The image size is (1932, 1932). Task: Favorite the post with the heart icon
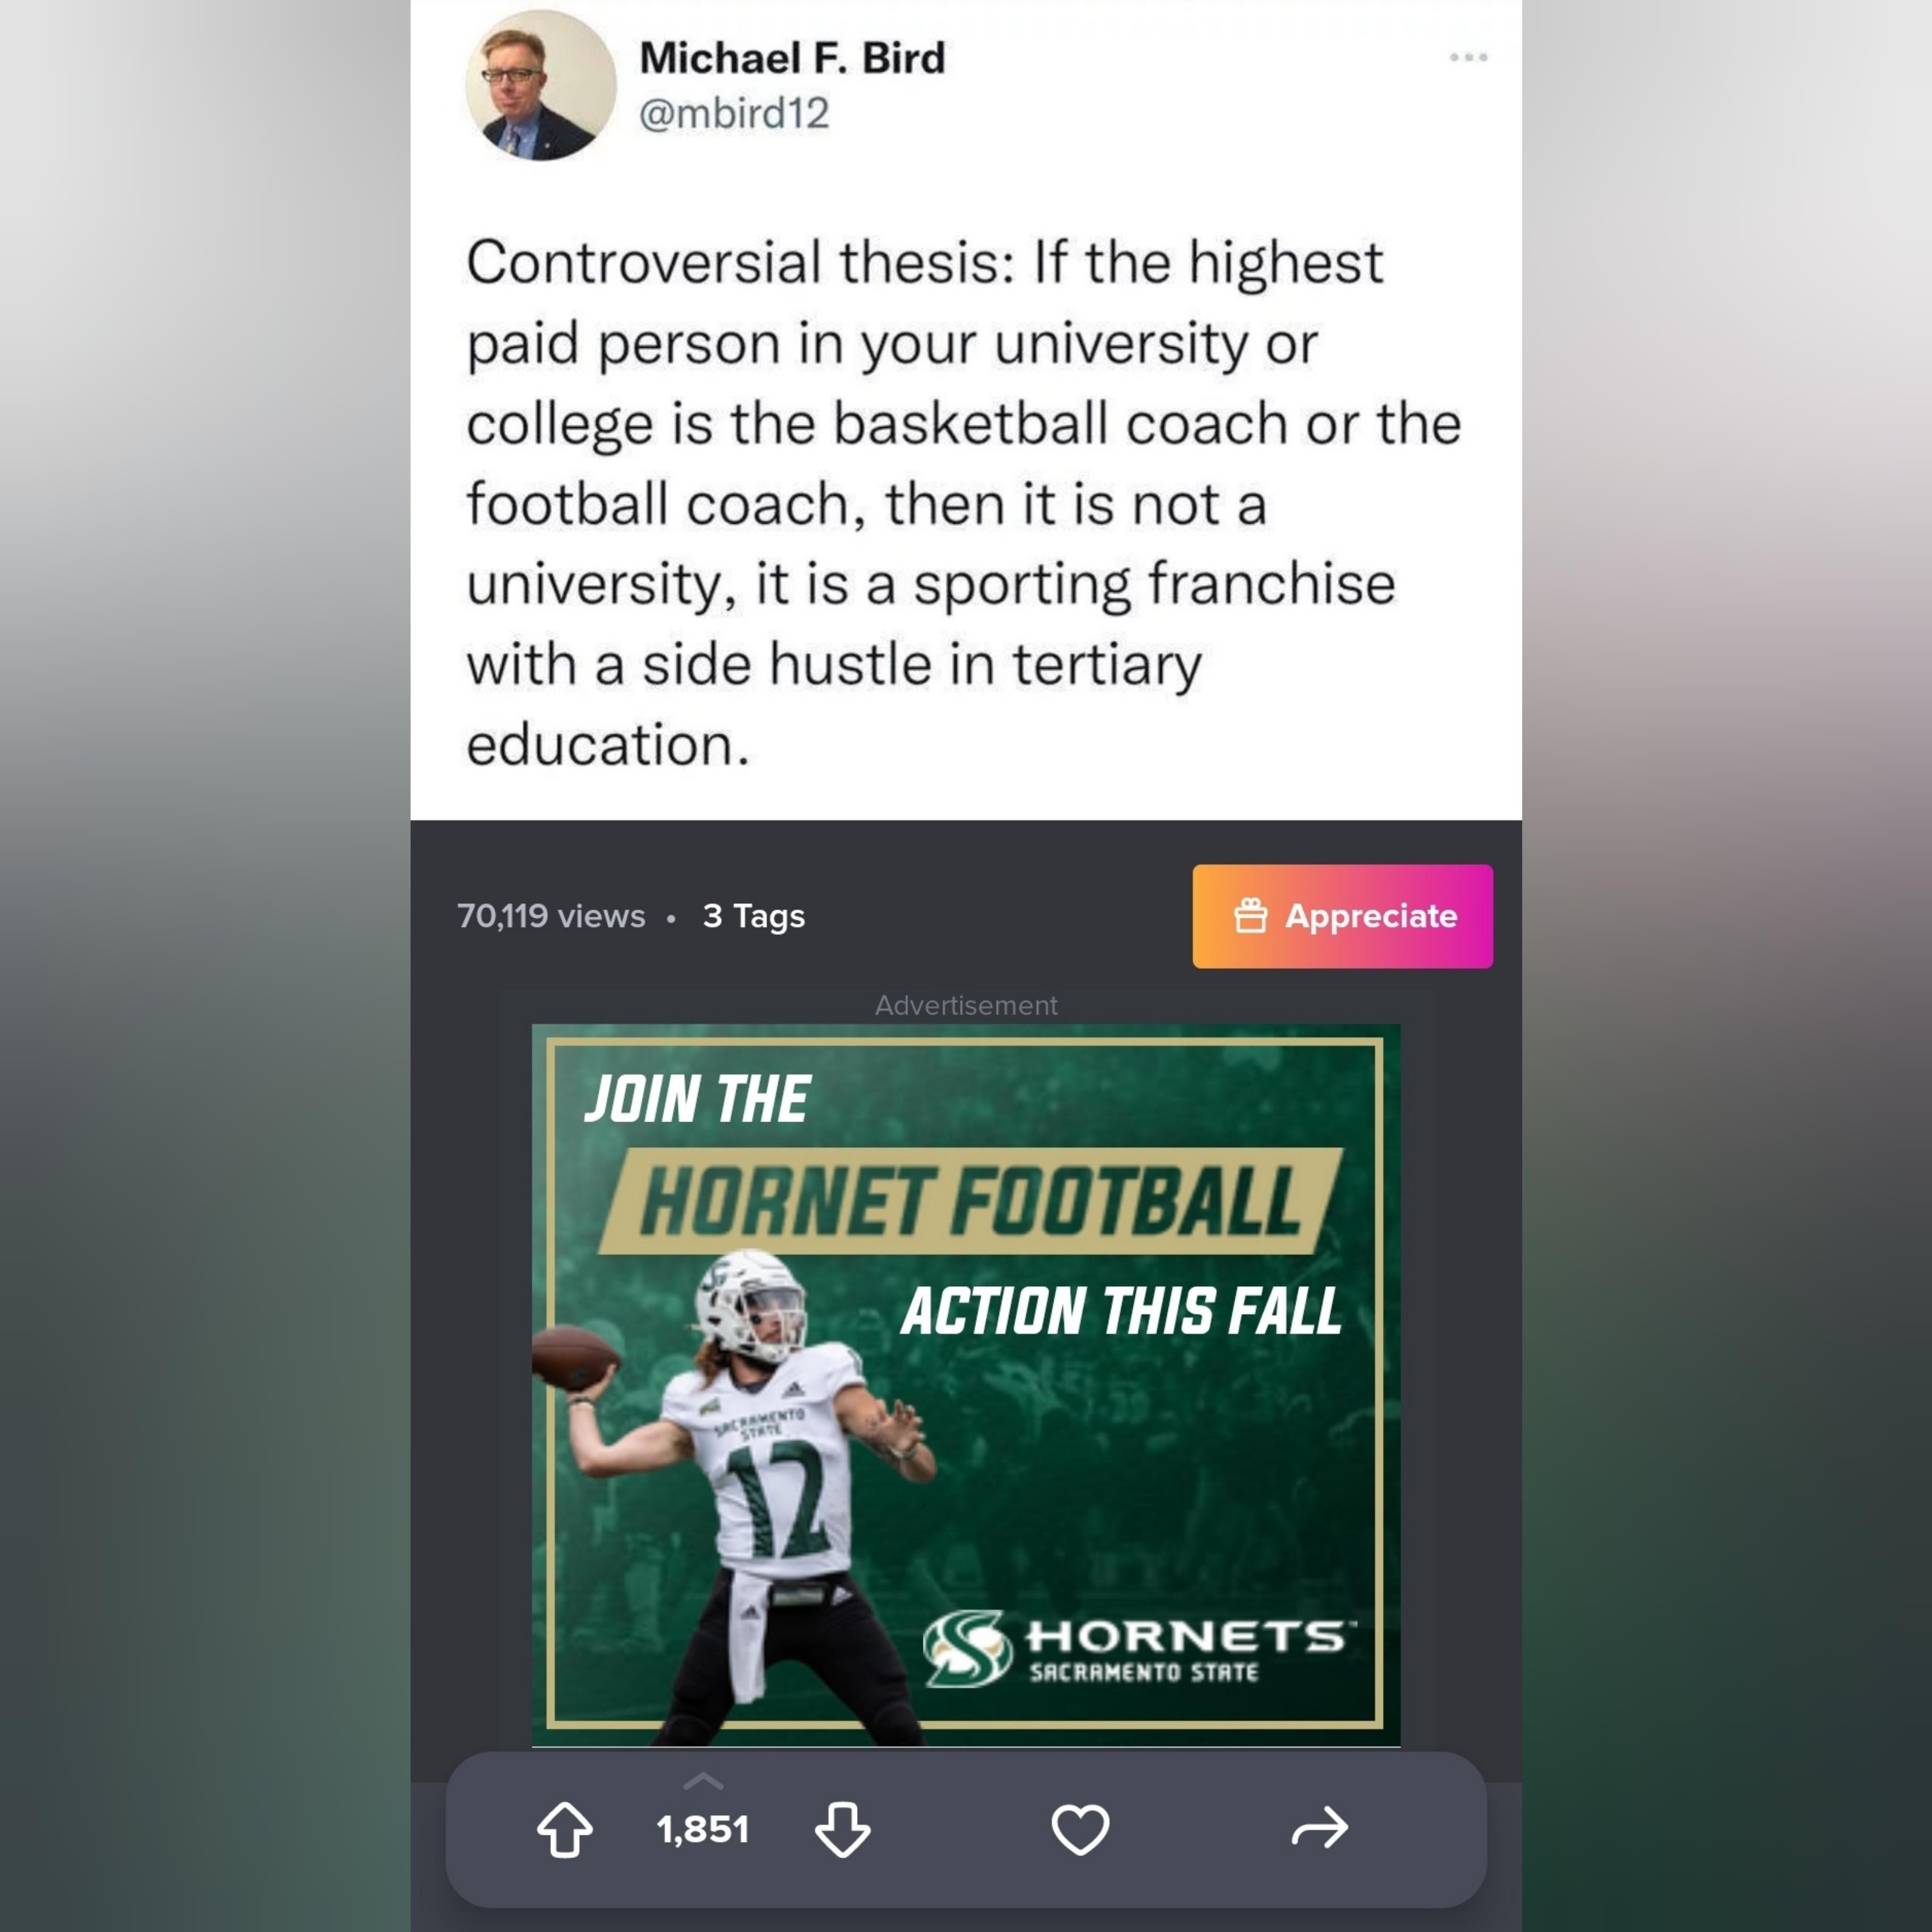pyautogui.click(x=1080, y=1829)
